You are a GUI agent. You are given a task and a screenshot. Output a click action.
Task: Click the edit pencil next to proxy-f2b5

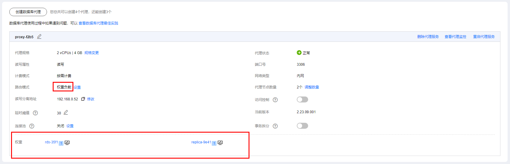coord(39,36)
